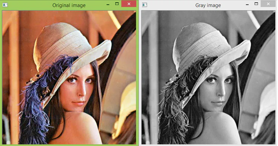The height and width of the screenshot is (146, 278).
Task: Maximize the Gray image window
Action: [x=256, y=4]
